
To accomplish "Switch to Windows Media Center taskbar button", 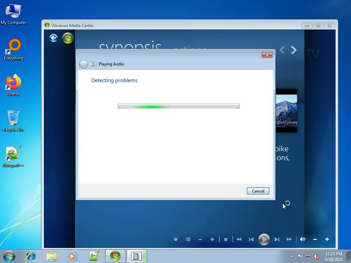I will (x=115, y=256).
